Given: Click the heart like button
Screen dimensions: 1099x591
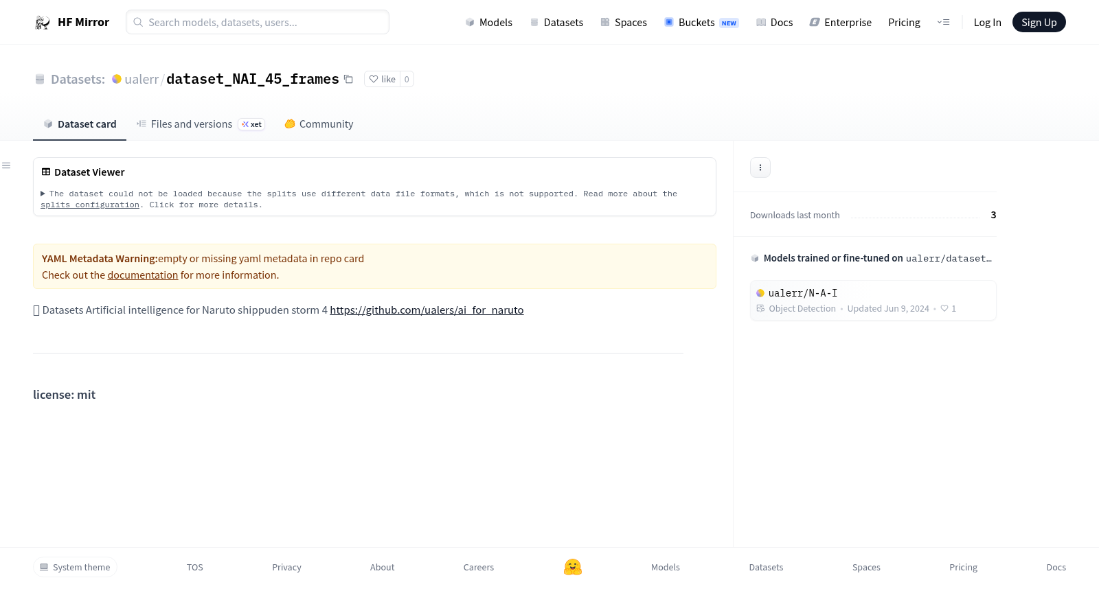Looking at the screenshot, I should [383, 80].
